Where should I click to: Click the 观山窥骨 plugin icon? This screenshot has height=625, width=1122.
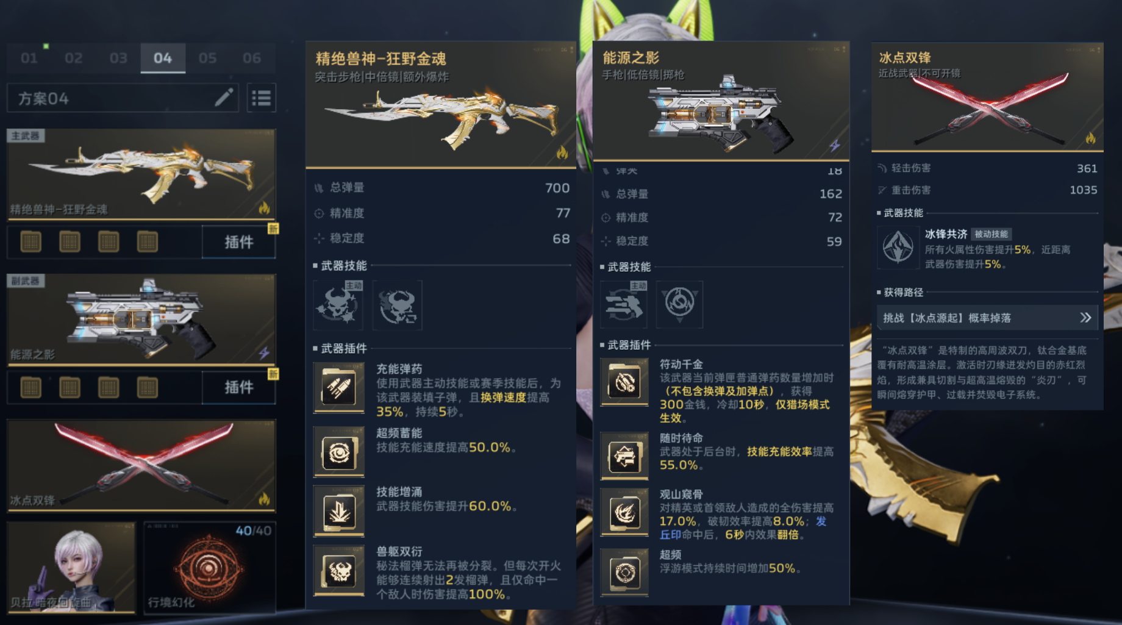point(624,512)
